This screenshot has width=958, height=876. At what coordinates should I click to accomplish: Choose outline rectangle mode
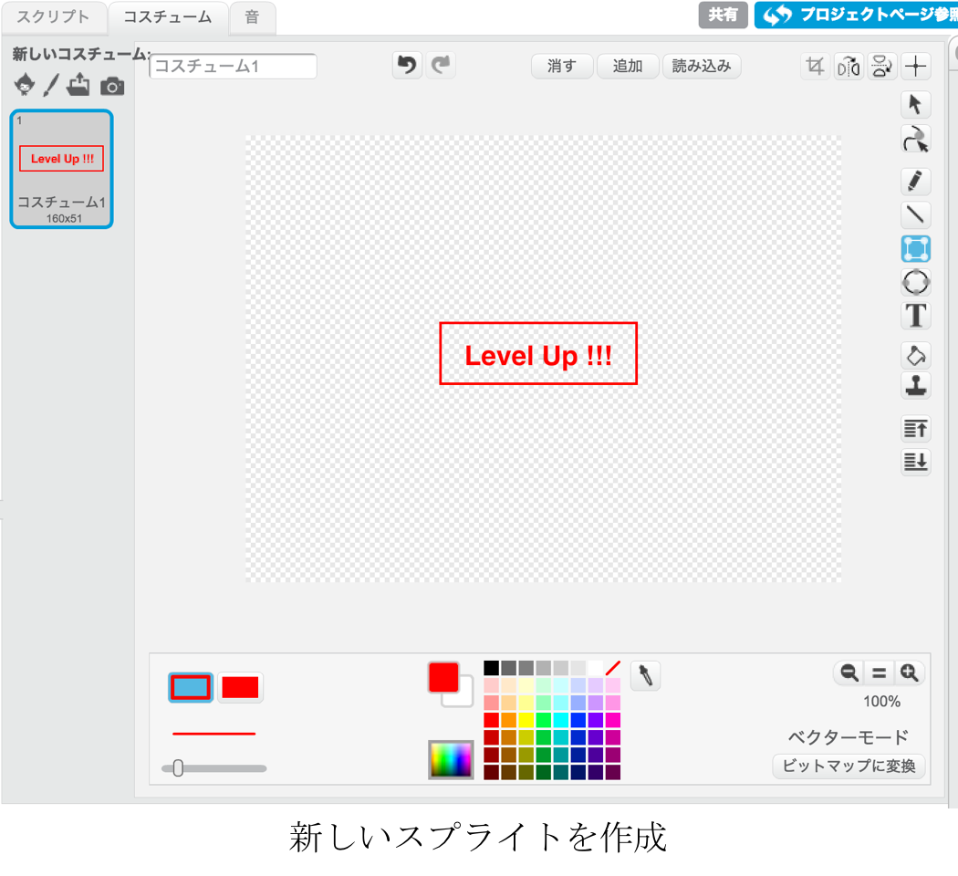191,687
